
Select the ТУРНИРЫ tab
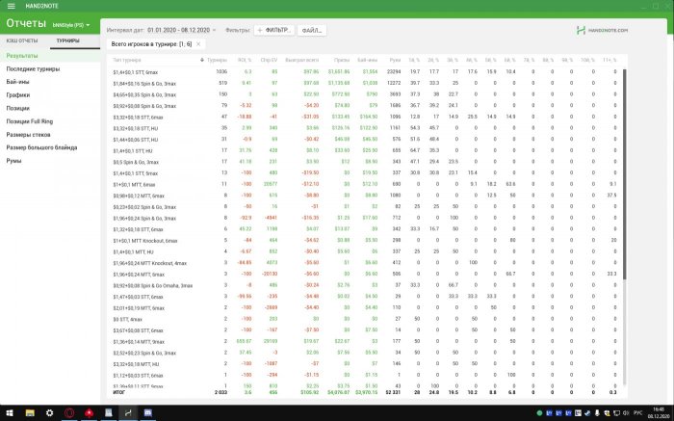pyautogui.click(x=68, y=40)
